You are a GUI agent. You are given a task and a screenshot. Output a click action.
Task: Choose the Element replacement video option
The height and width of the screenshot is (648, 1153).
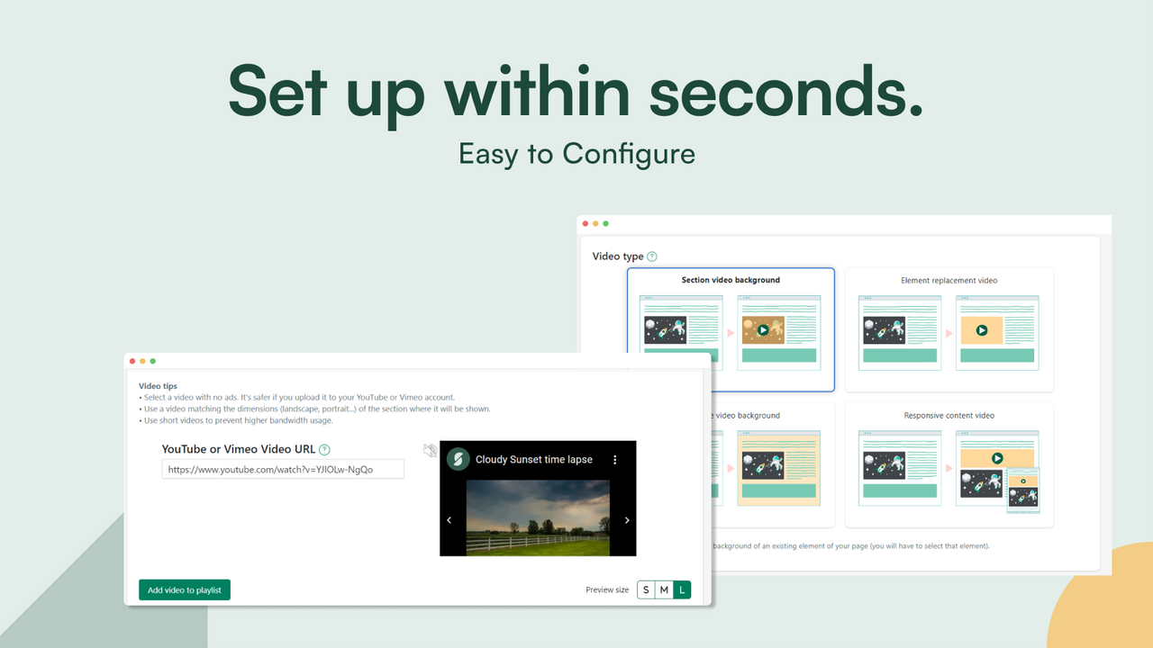[x=949, y=329]
